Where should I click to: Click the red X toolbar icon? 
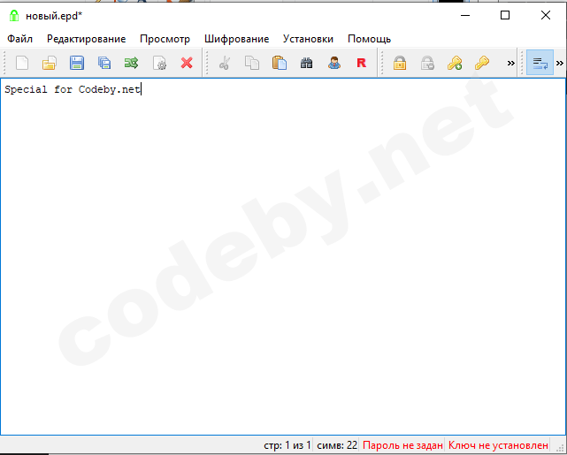coord(187,64)
